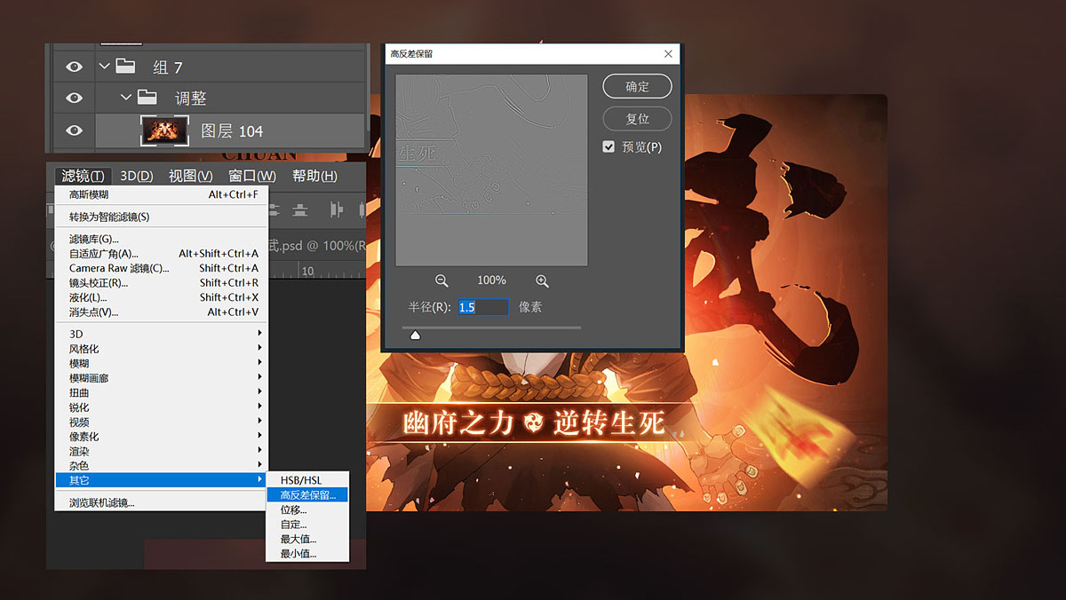Image resolution: width=1066 pixels, height=600 pixels.
Task: Zoom in the High Pass preview
Action: (542, 280)
